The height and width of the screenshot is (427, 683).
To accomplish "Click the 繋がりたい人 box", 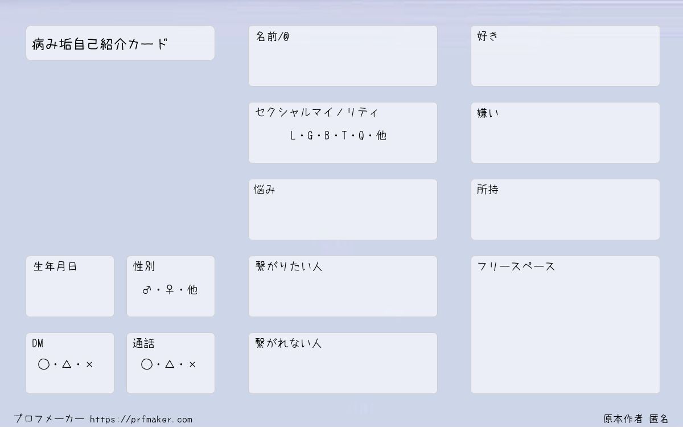I will click(x=343, y=286).
